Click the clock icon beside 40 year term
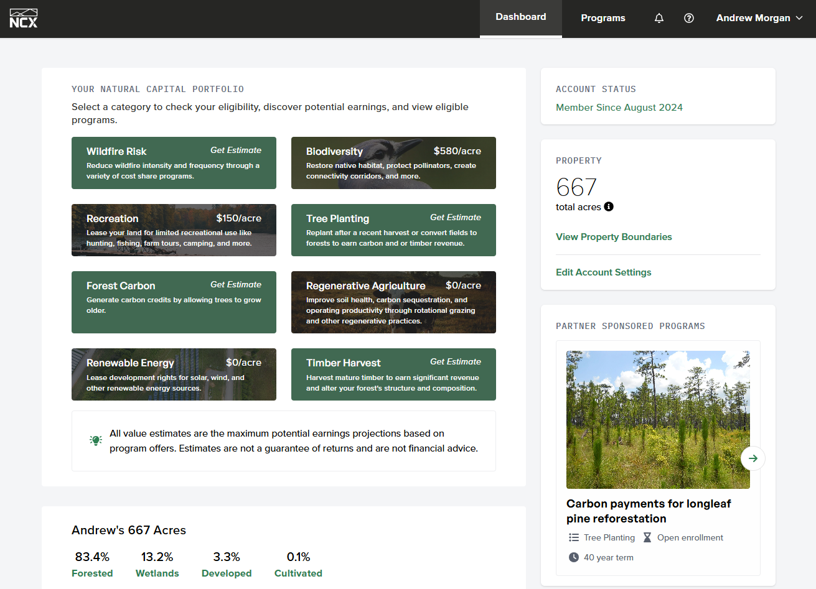 click(x=573, y=557)
